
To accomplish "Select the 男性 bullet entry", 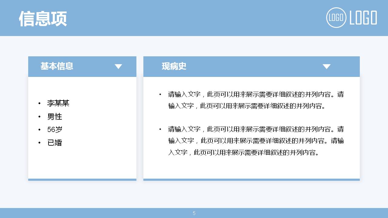I will (54, 117).
